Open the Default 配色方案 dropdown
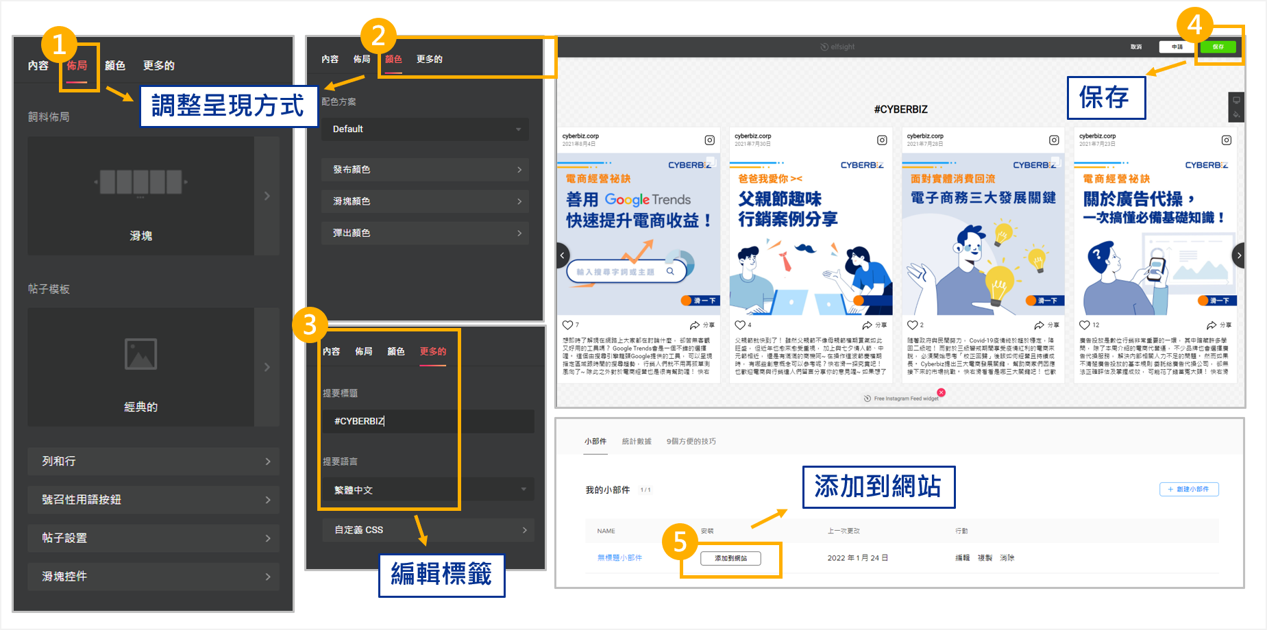 pyautogui.click(x=424, y=129)
